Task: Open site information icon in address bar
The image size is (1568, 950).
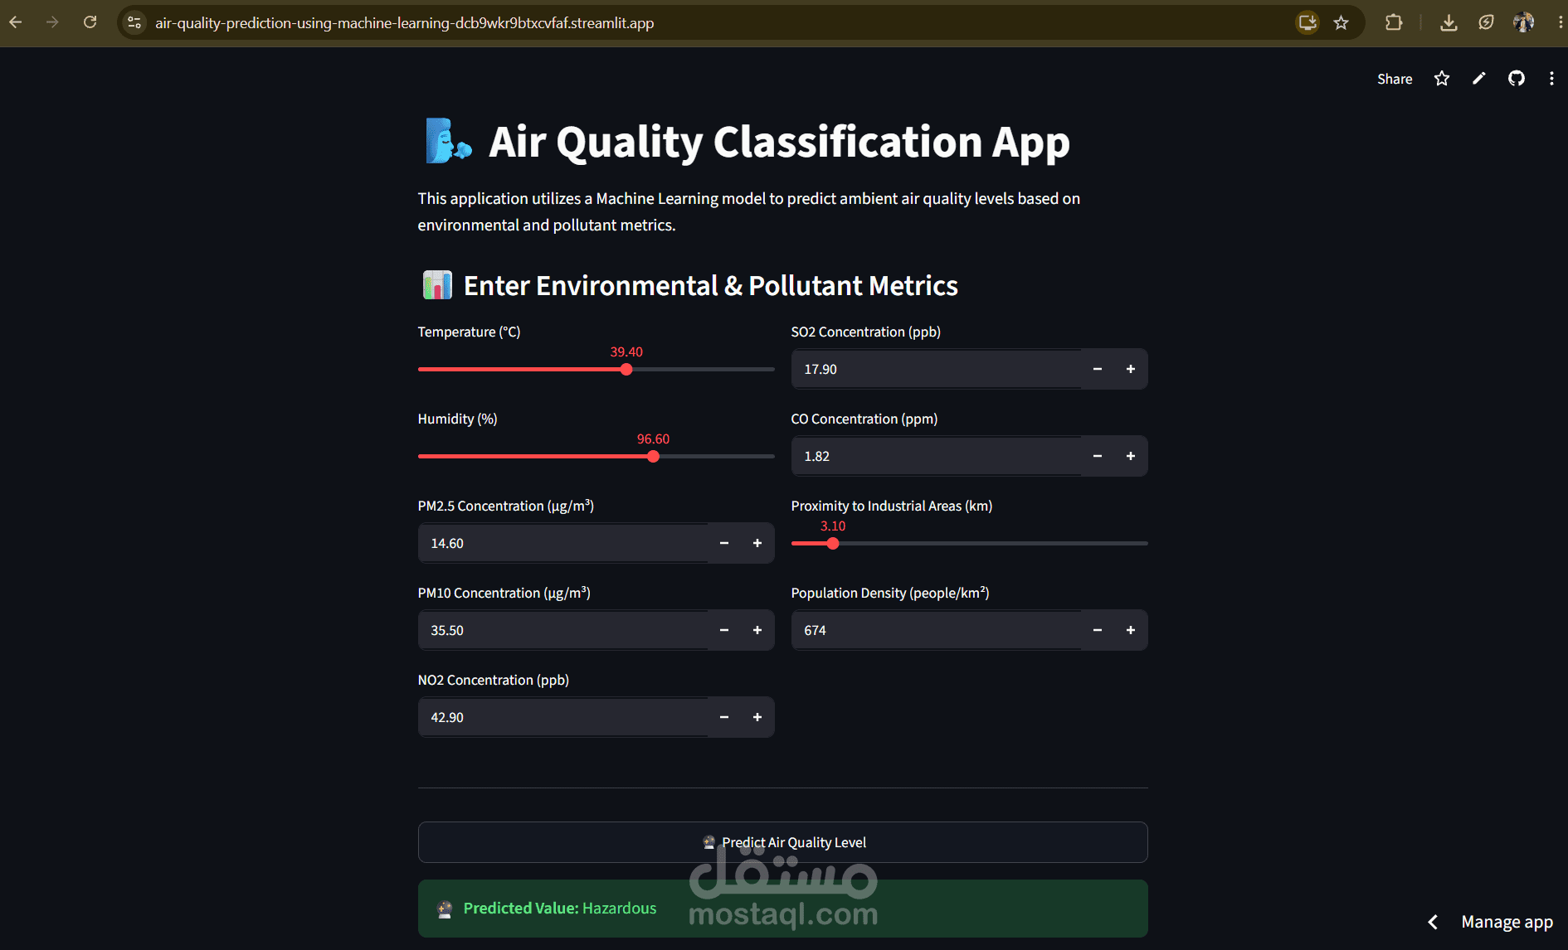Action: [134, 22]
